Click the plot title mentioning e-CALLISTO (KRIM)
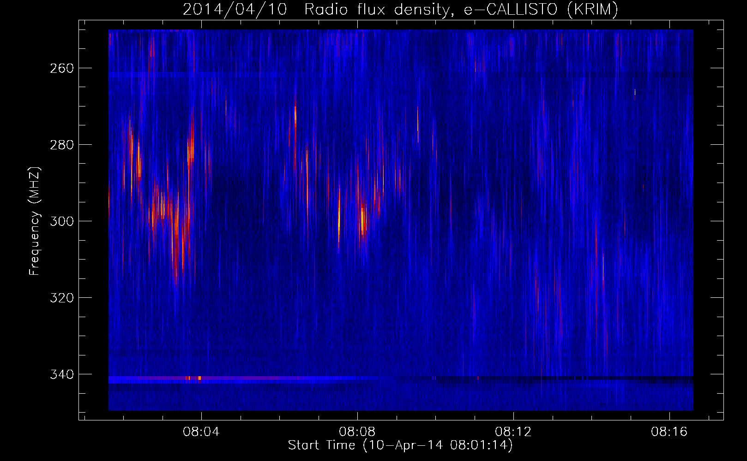747x461 pixels. click(400, 9)
